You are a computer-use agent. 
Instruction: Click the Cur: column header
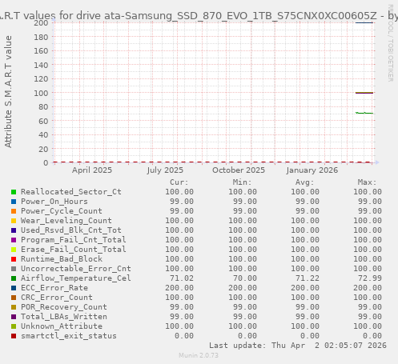[179, 182]
